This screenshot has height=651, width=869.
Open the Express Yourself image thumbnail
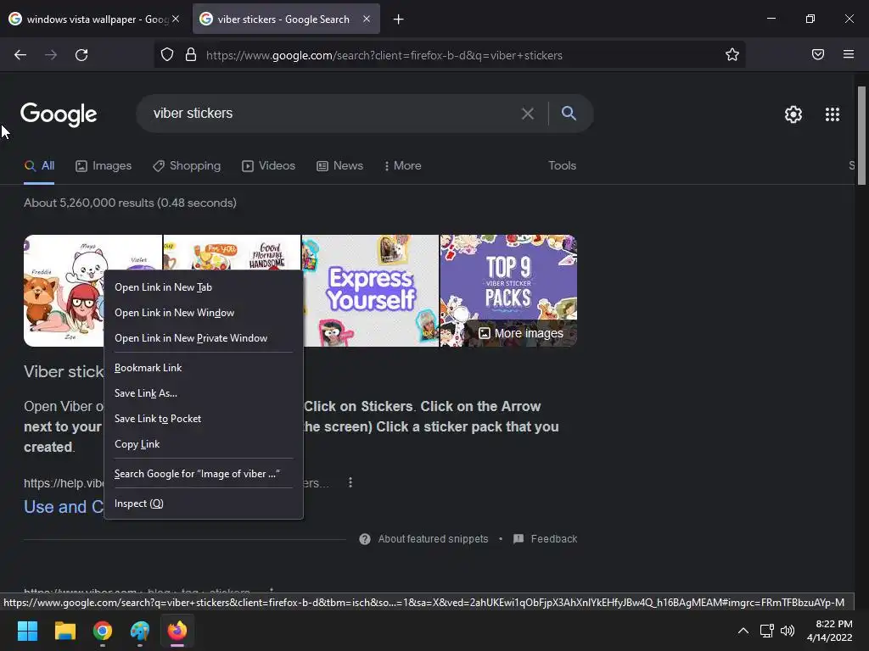[370, 291]
